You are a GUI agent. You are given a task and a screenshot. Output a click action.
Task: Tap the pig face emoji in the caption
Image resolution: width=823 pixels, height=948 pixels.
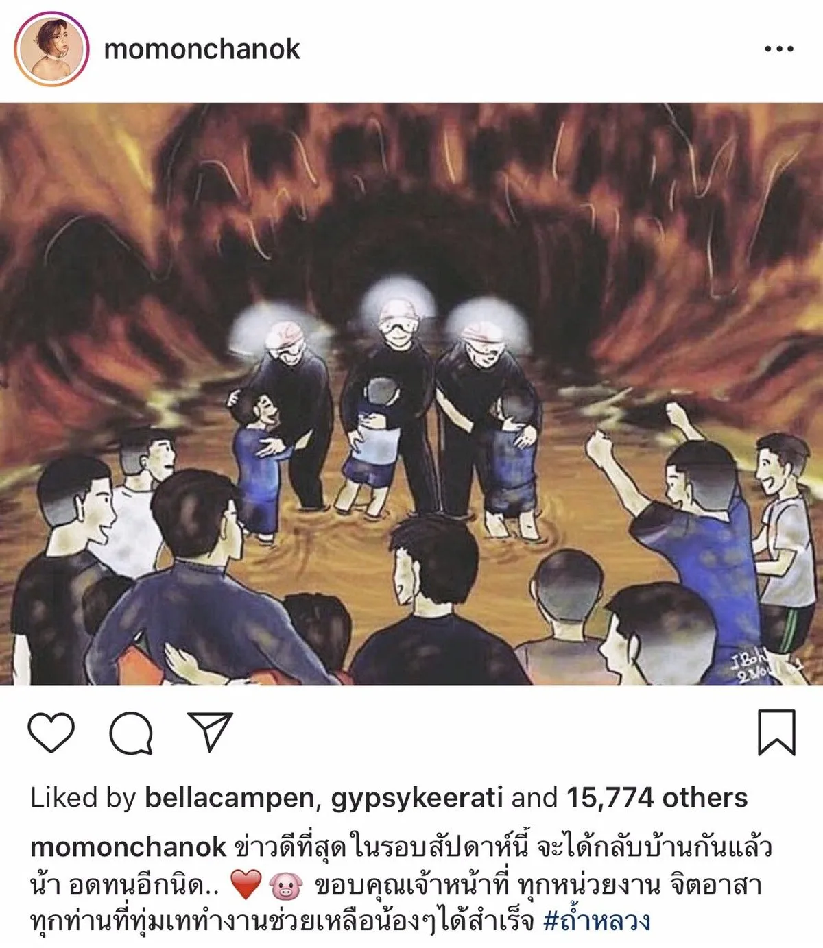click(x=286, y=886)
